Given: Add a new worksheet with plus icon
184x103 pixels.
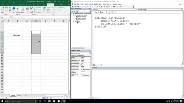Looking at the screenshot, I should [x=26, y=96].
